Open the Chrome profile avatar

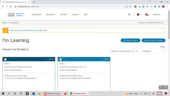pos(163,6)
